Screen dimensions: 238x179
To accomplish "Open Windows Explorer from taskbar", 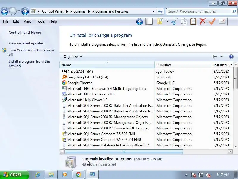I will pos(51,175).
